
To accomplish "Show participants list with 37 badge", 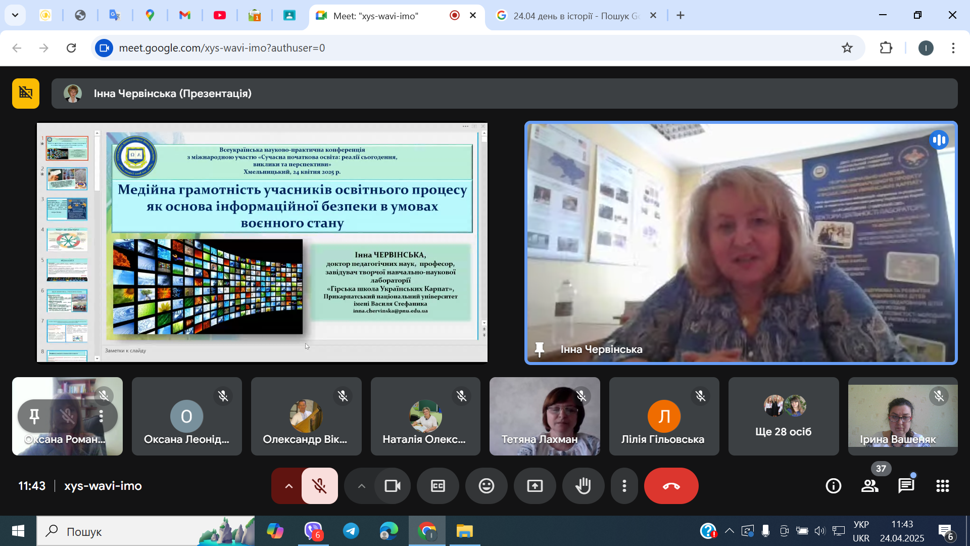I will click(869, 486).
